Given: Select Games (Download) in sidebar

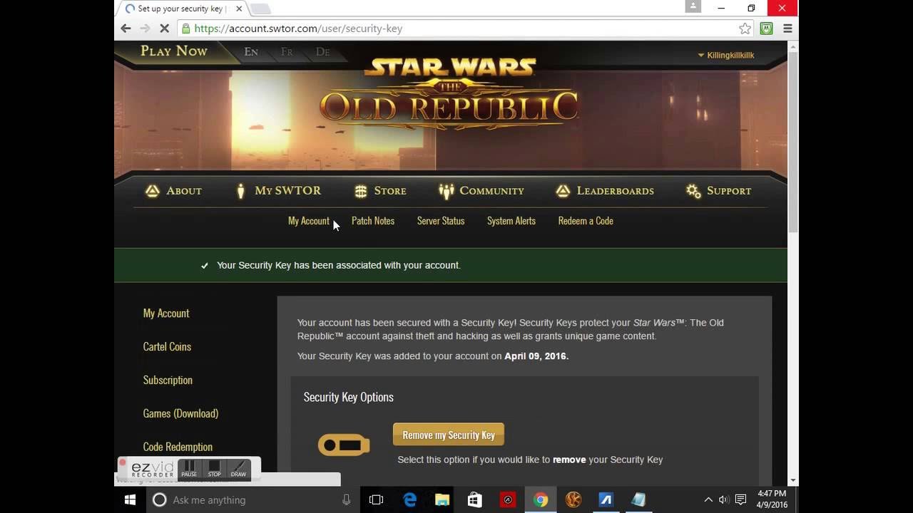Looking at the screenshot, I should (180, 414).
